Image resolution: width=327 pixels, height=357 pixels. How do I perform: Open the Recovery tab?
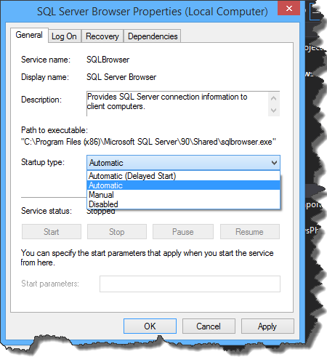(x=102, y=36)
